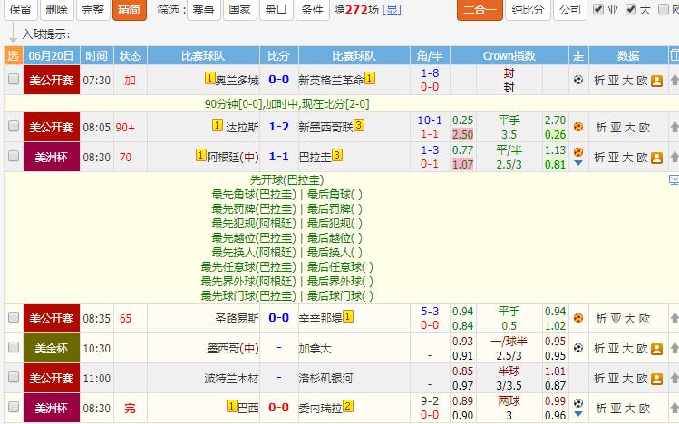Click the 删除 button

[57, 10]
